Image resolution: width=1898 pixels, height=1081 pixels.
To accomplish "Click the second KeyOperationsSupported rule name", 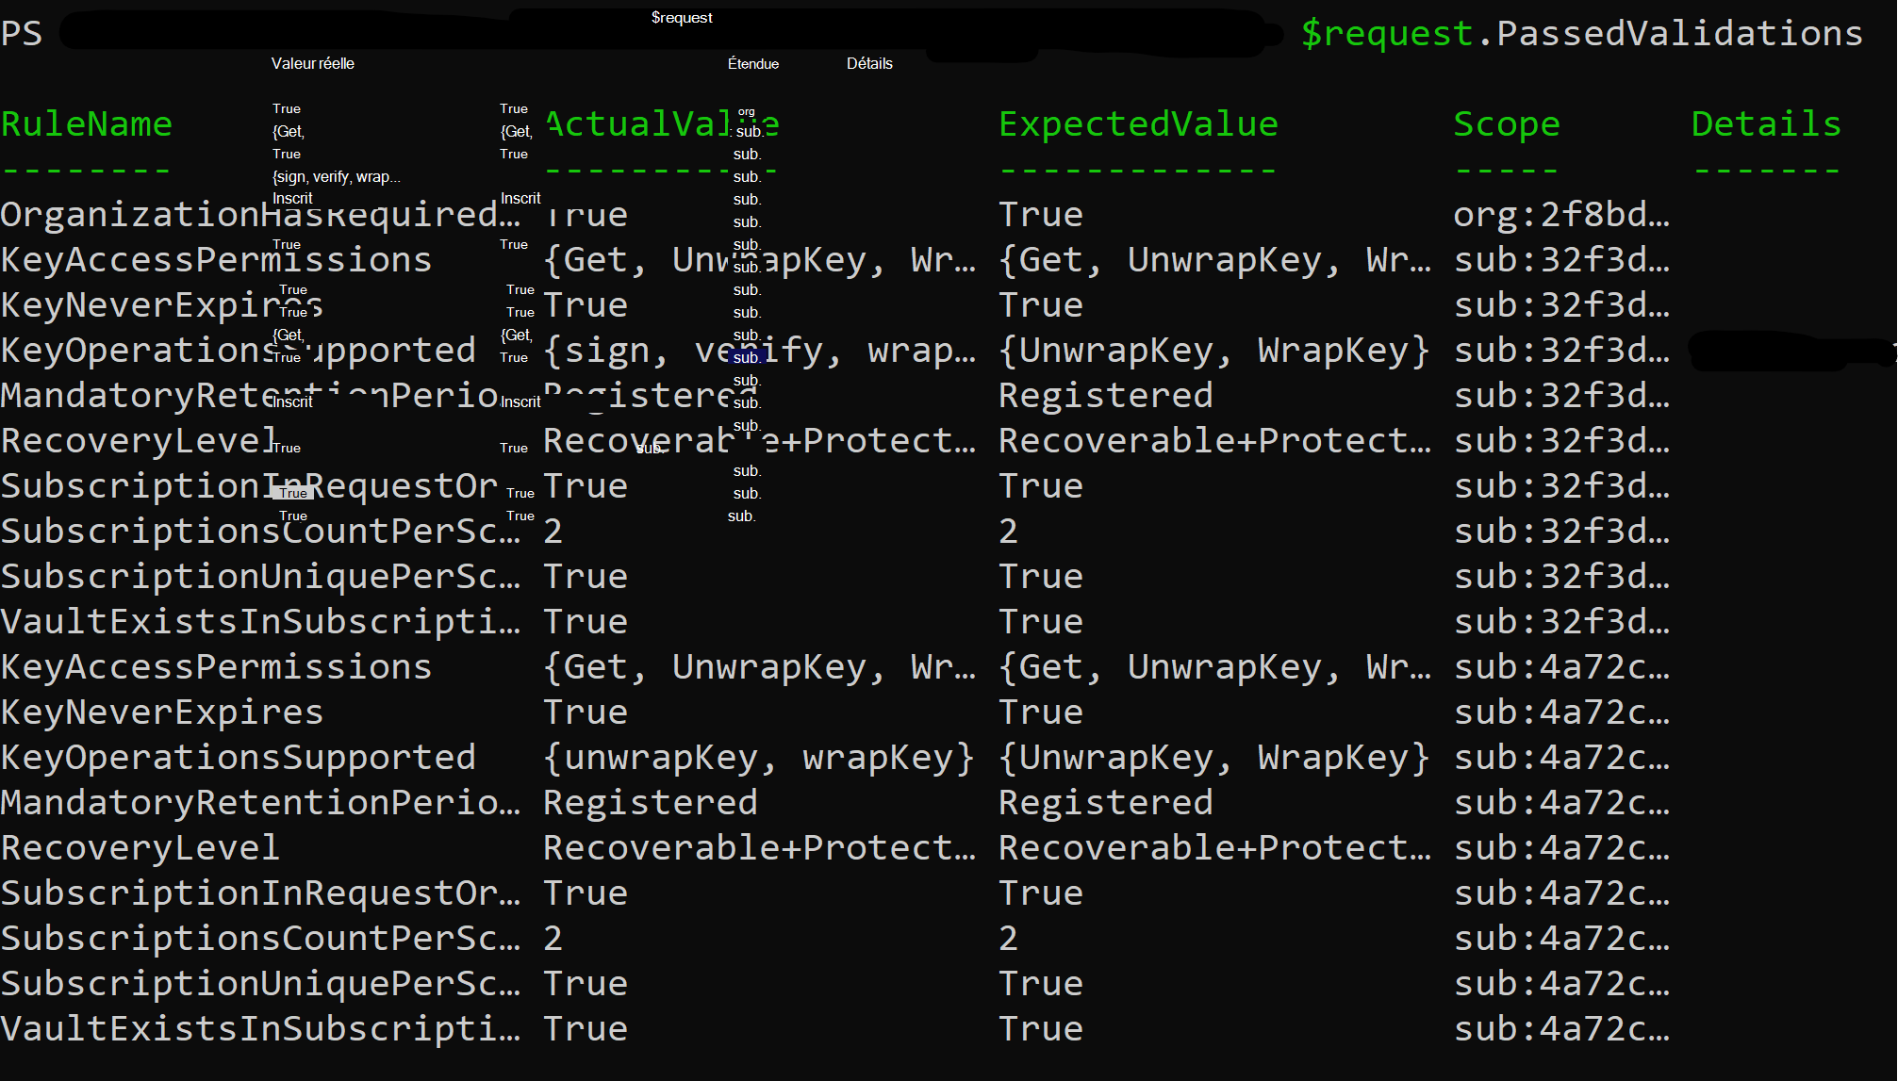I will 239,758.
